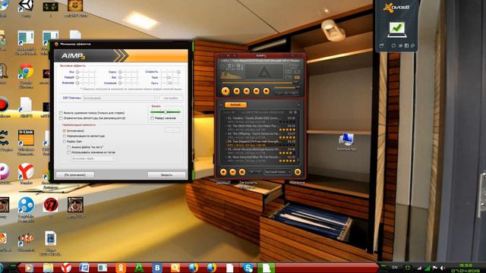486x273 pixels.
Task: Open the VK icon in the taskbar
Action: point(157,268)
